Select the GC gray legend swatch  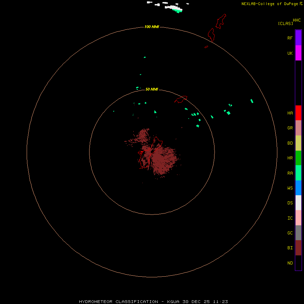pyautogui.click(x=298, y=233)
